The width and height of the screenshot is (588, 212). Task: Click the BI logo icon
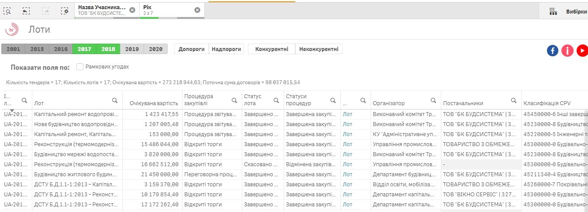pyautogui.click(x=11, y=29)
